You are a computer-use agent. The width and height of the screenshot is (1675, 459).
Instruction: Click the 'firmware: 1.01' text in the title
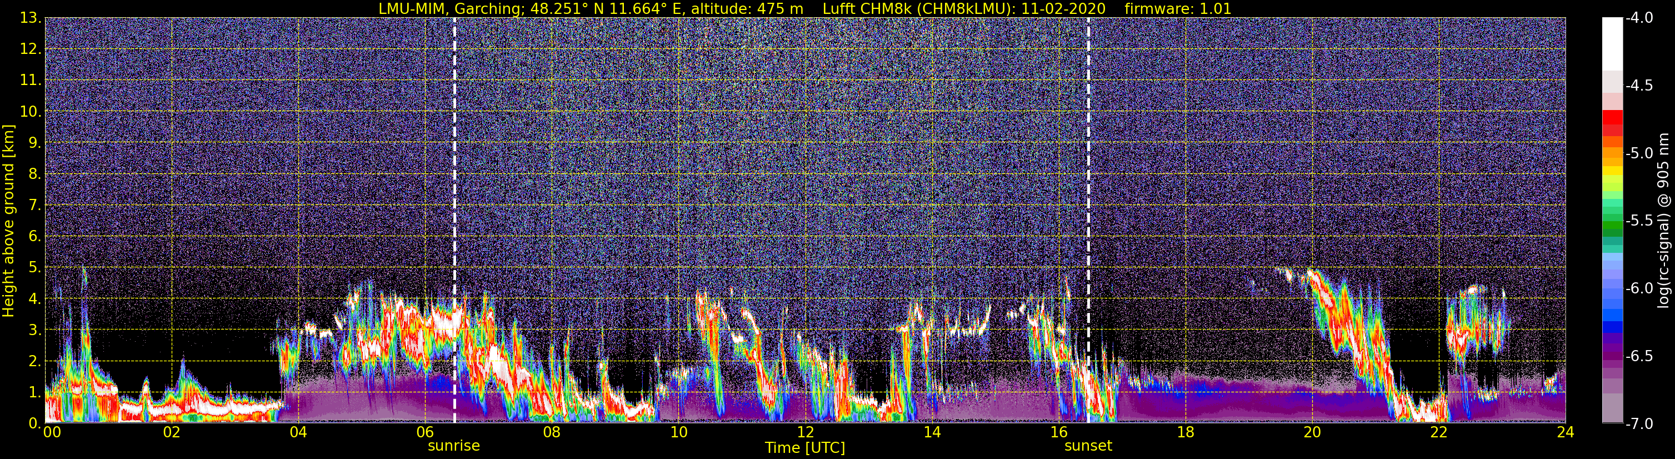(1178, 8)
